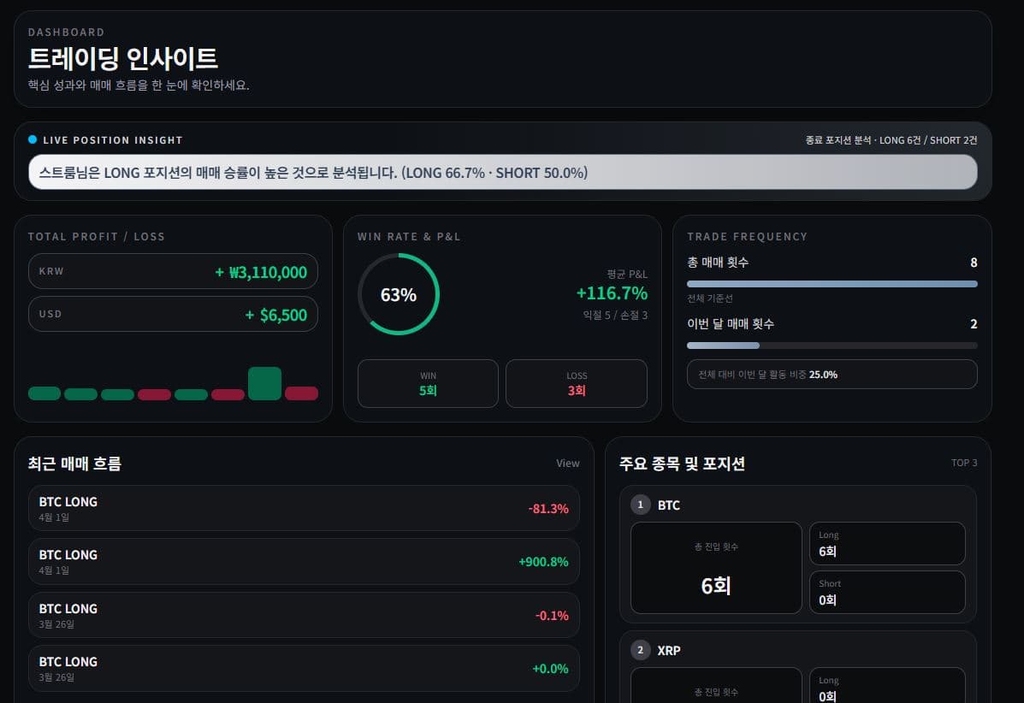This screenshot has width=1024, height=703.
Task: Select the rank 1 badge next to BTC
Action: click(x=640, y=505)
